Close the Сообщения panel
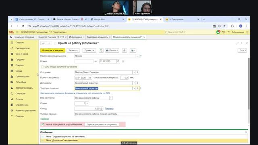 click(246, 132)
